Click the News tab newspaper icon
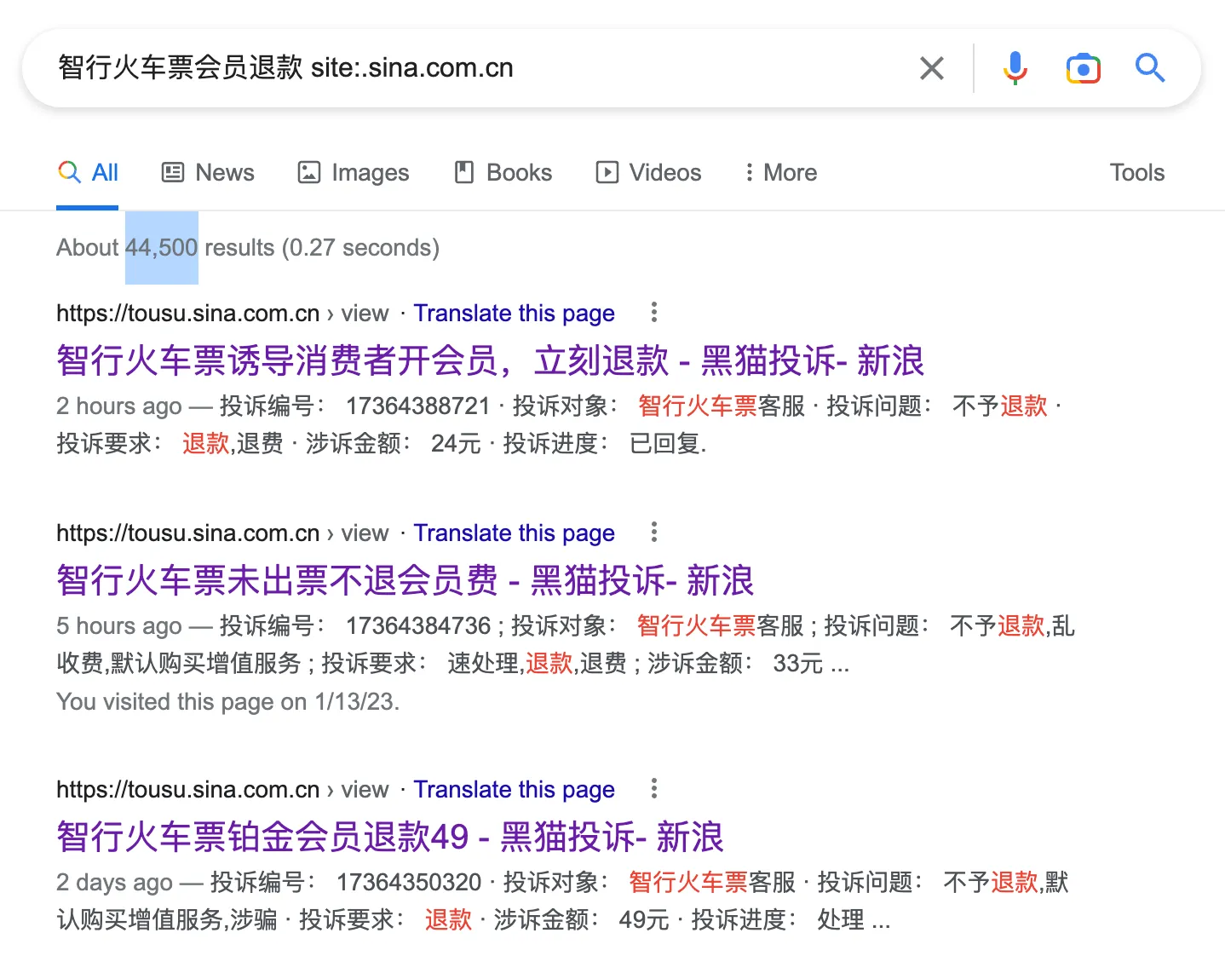 click(x=173, y=173)
